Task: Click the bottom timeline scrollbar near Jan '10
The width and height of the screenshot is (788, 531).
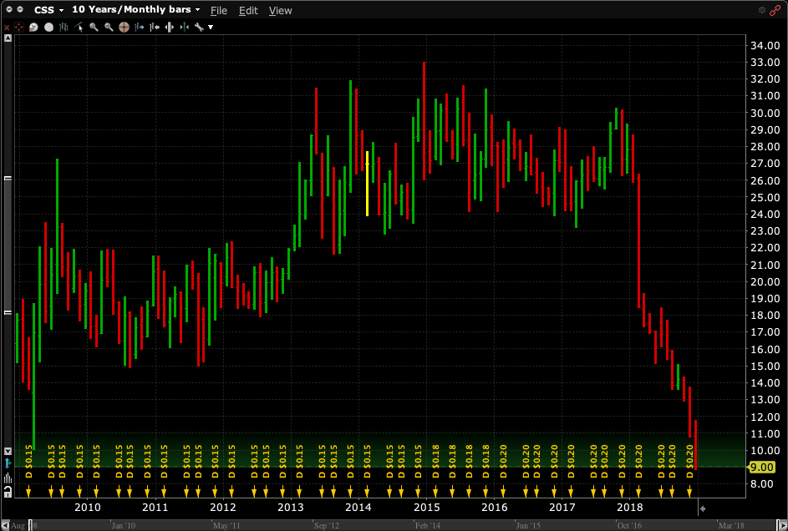Action: click(123, 526)
